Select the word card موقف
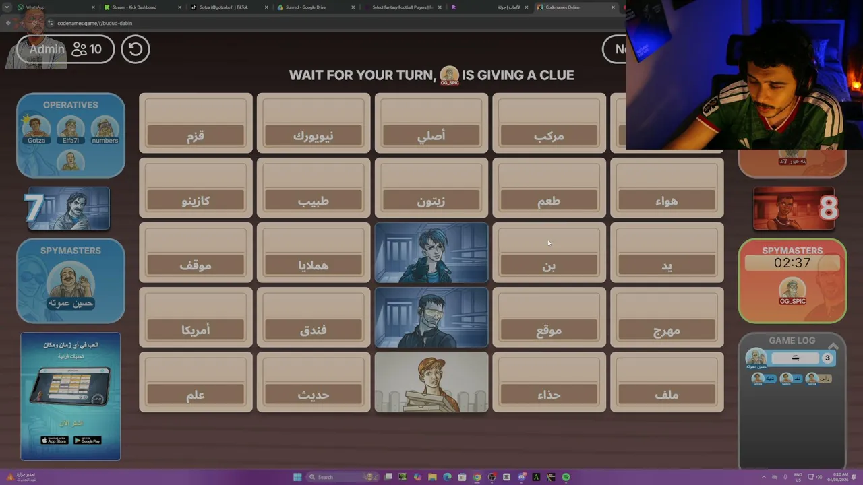 [x=196, y=253]
